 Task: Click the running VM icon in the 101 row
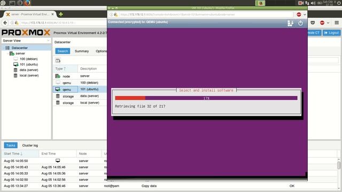[x=58, y=89]
